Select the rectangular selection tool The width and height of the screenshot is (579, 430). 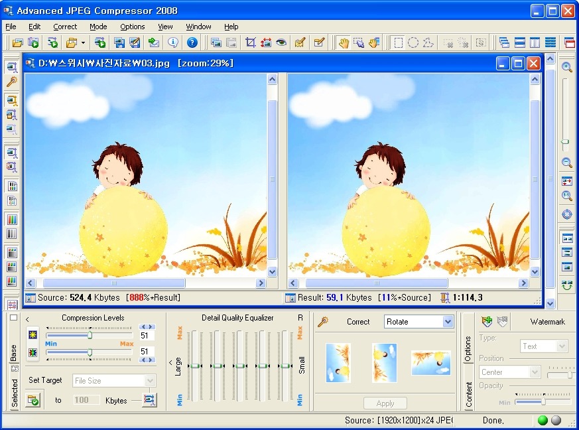(x=398, y=42)
